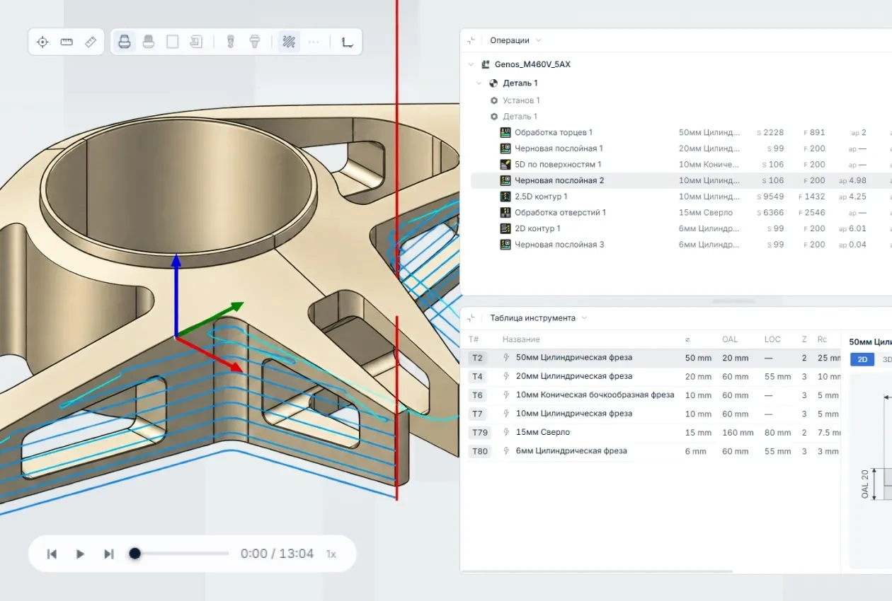
Task: Collapse the Деталь 1 tree node
Action: tap(479, 83)
